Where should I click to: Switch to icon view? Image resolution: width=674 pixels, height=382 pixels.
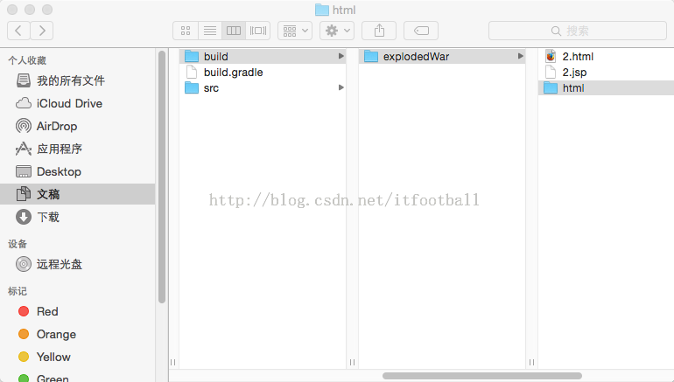tap(186, 31)
